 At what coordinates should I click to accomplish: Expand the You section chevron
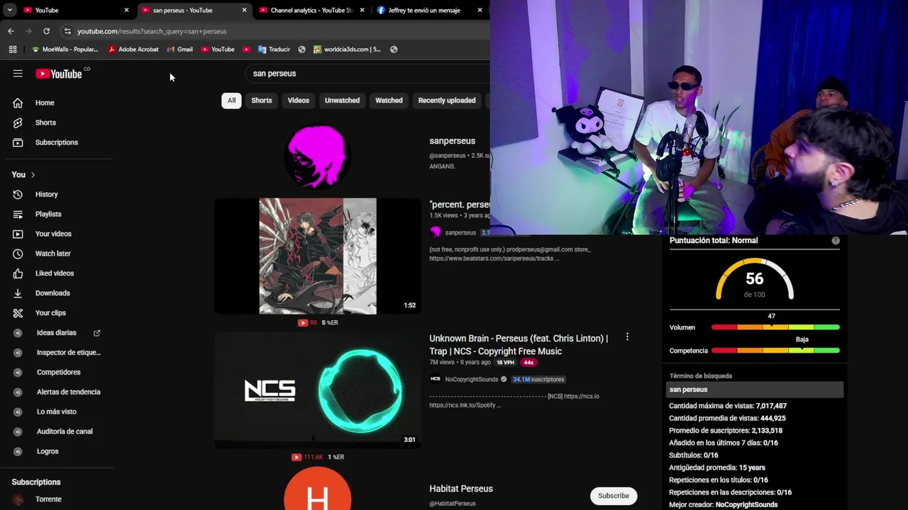coord(33,175)
